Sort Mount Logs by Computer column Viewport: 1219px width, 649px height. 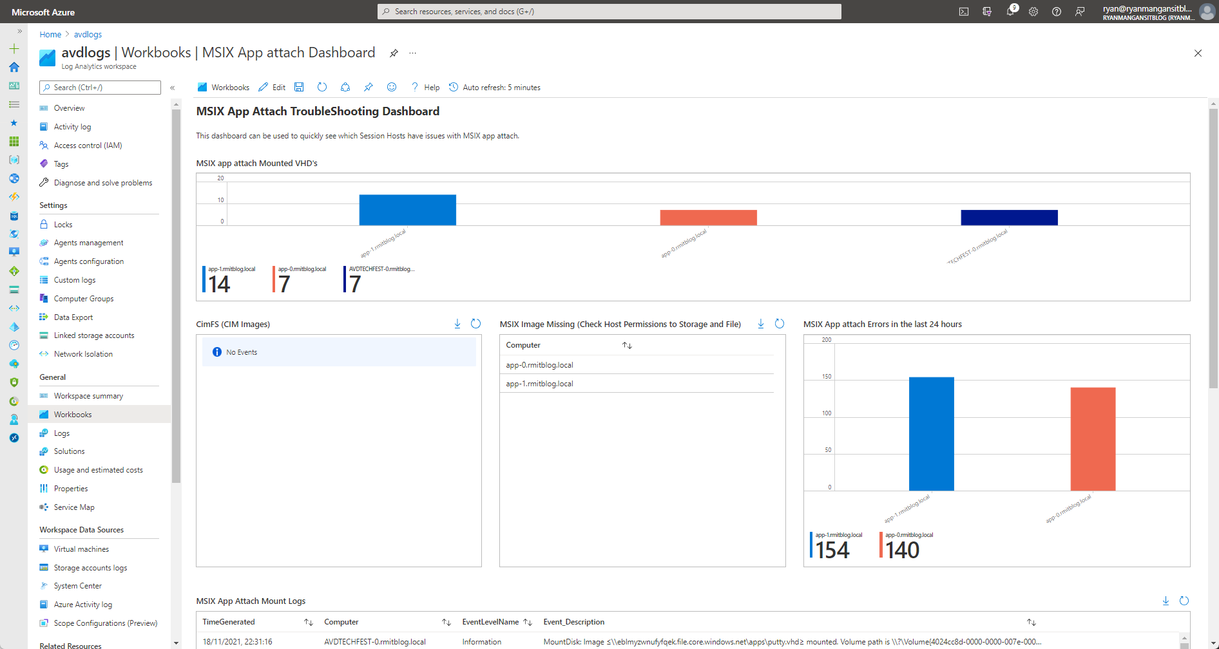click(x=446, y=622)
